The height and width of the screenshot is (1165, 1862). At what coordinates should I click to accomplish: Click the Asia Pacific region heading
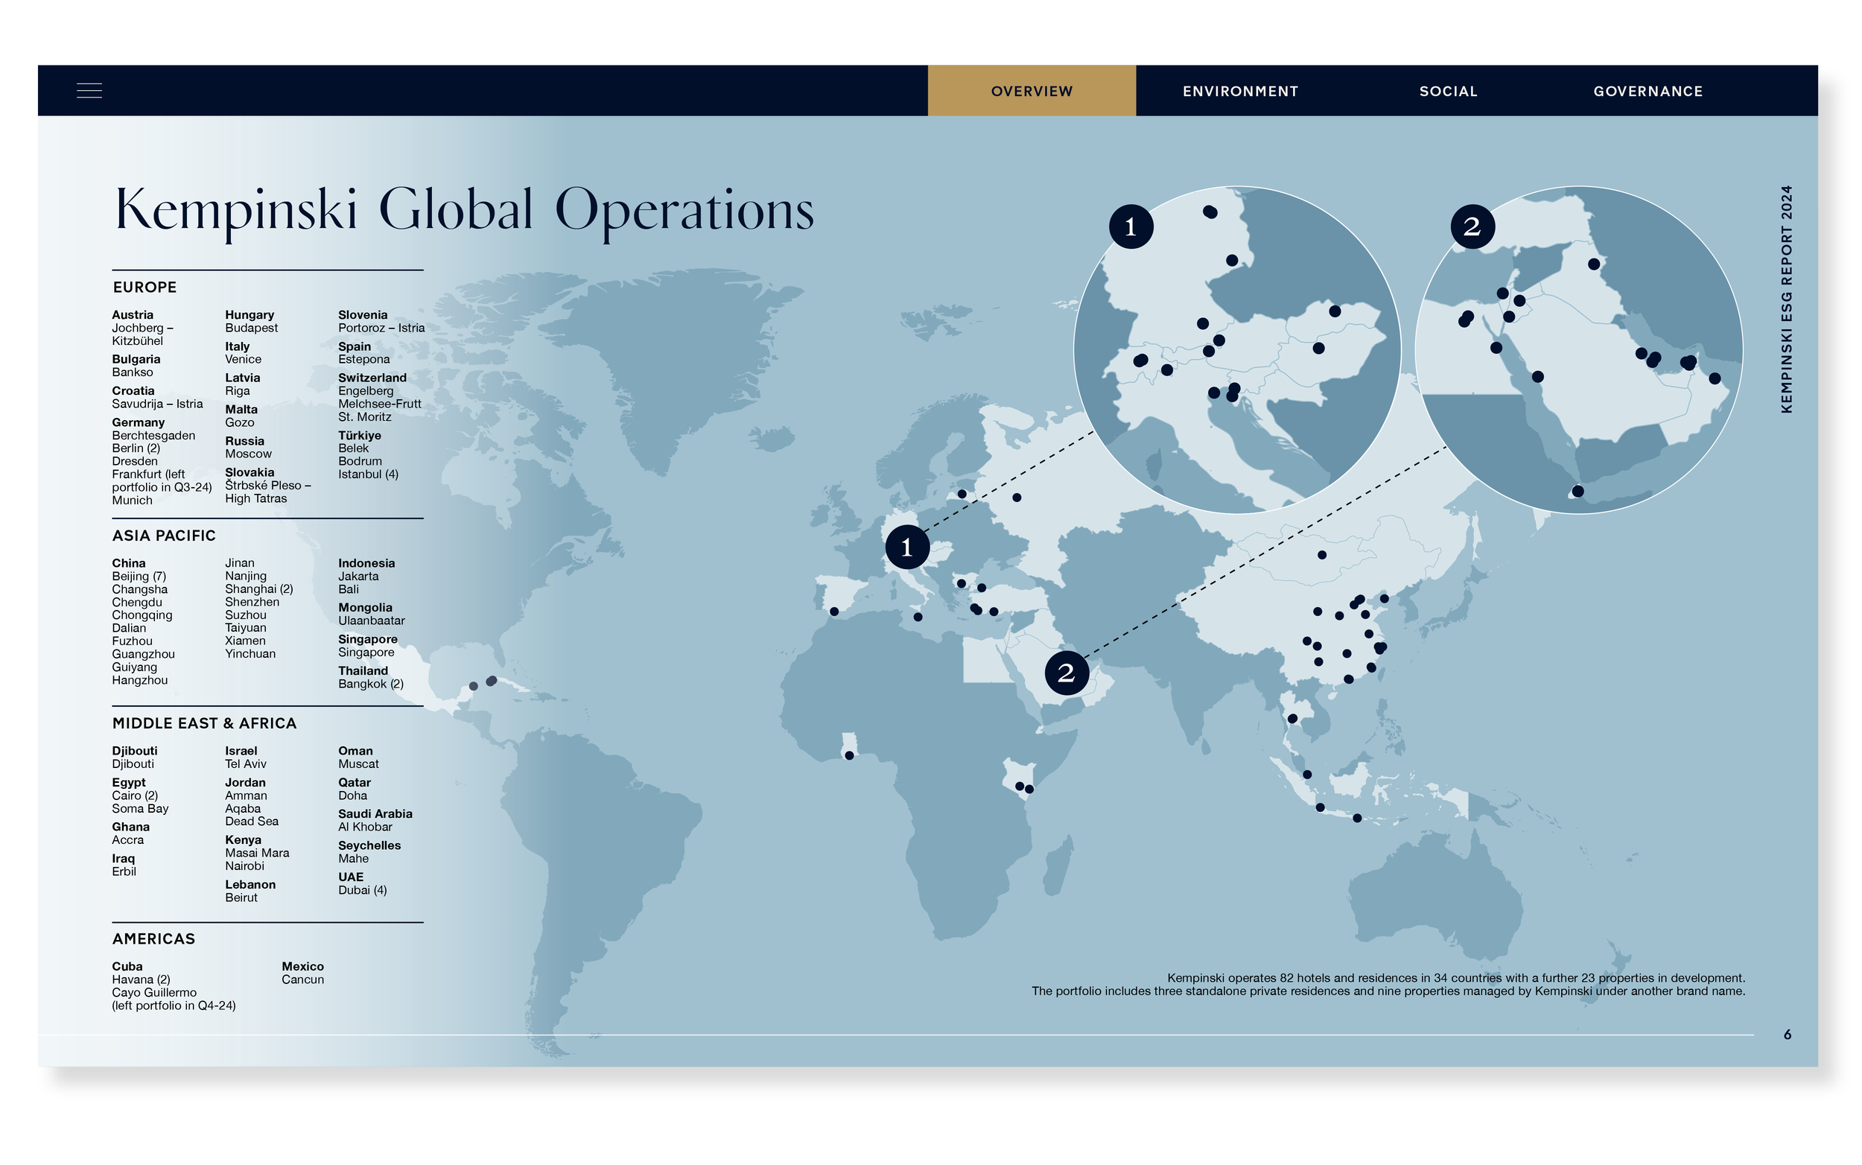coord(164,536)
